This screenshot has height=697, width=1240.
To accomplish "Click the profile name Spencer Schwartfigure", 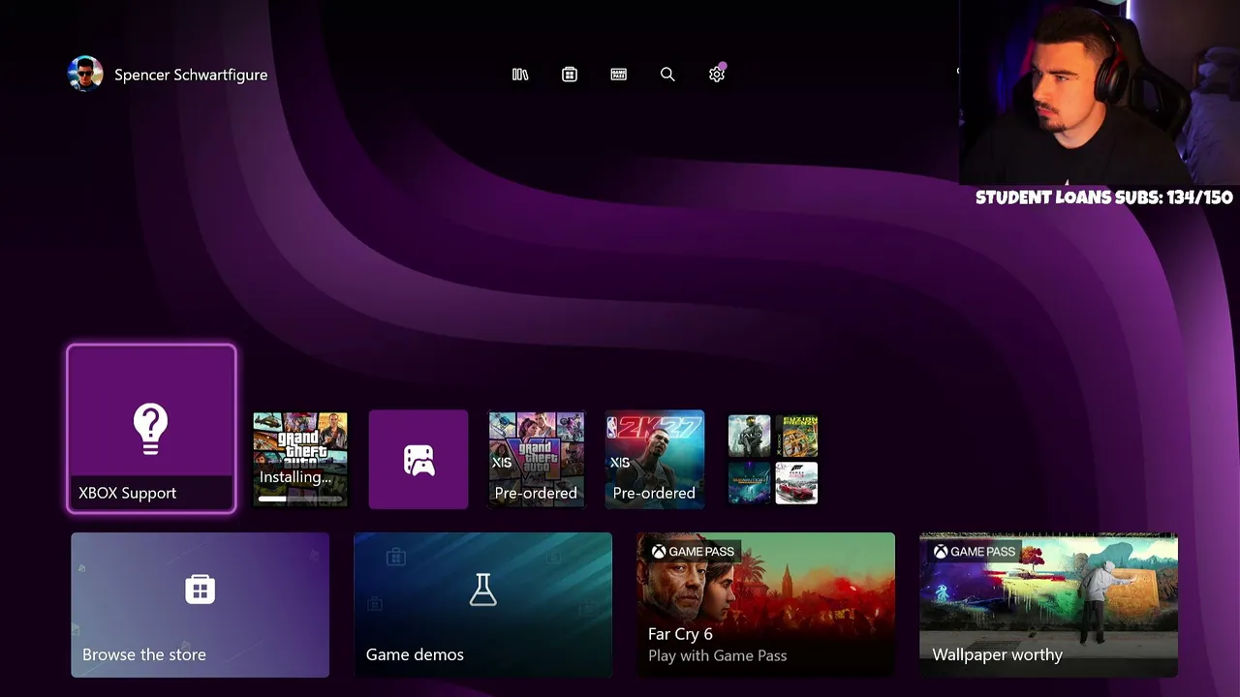I will point(191,75).
